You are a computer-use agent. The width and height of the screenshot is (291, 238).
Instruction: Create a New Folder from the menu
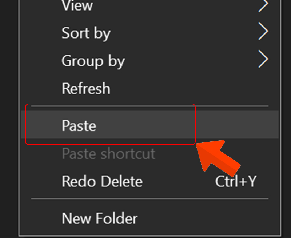coord(100,218)
